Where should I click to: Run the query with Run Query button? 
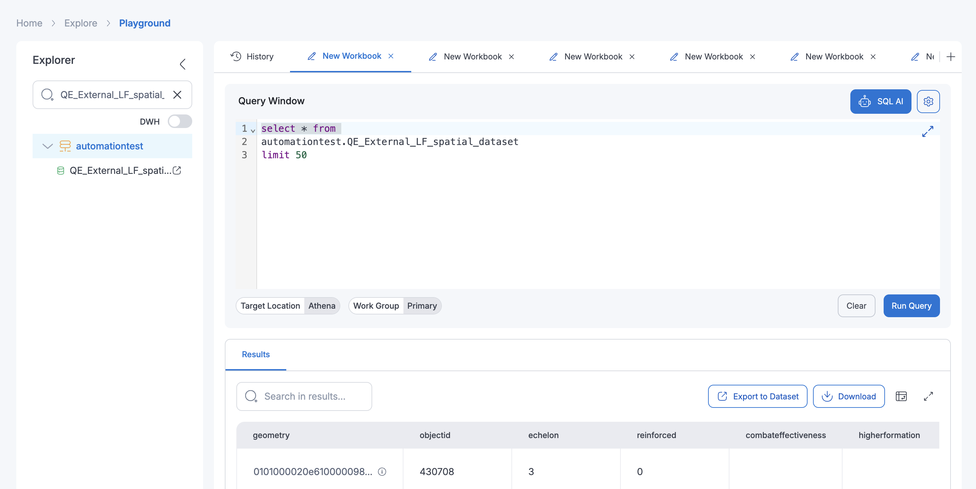(x=911, y=306)
